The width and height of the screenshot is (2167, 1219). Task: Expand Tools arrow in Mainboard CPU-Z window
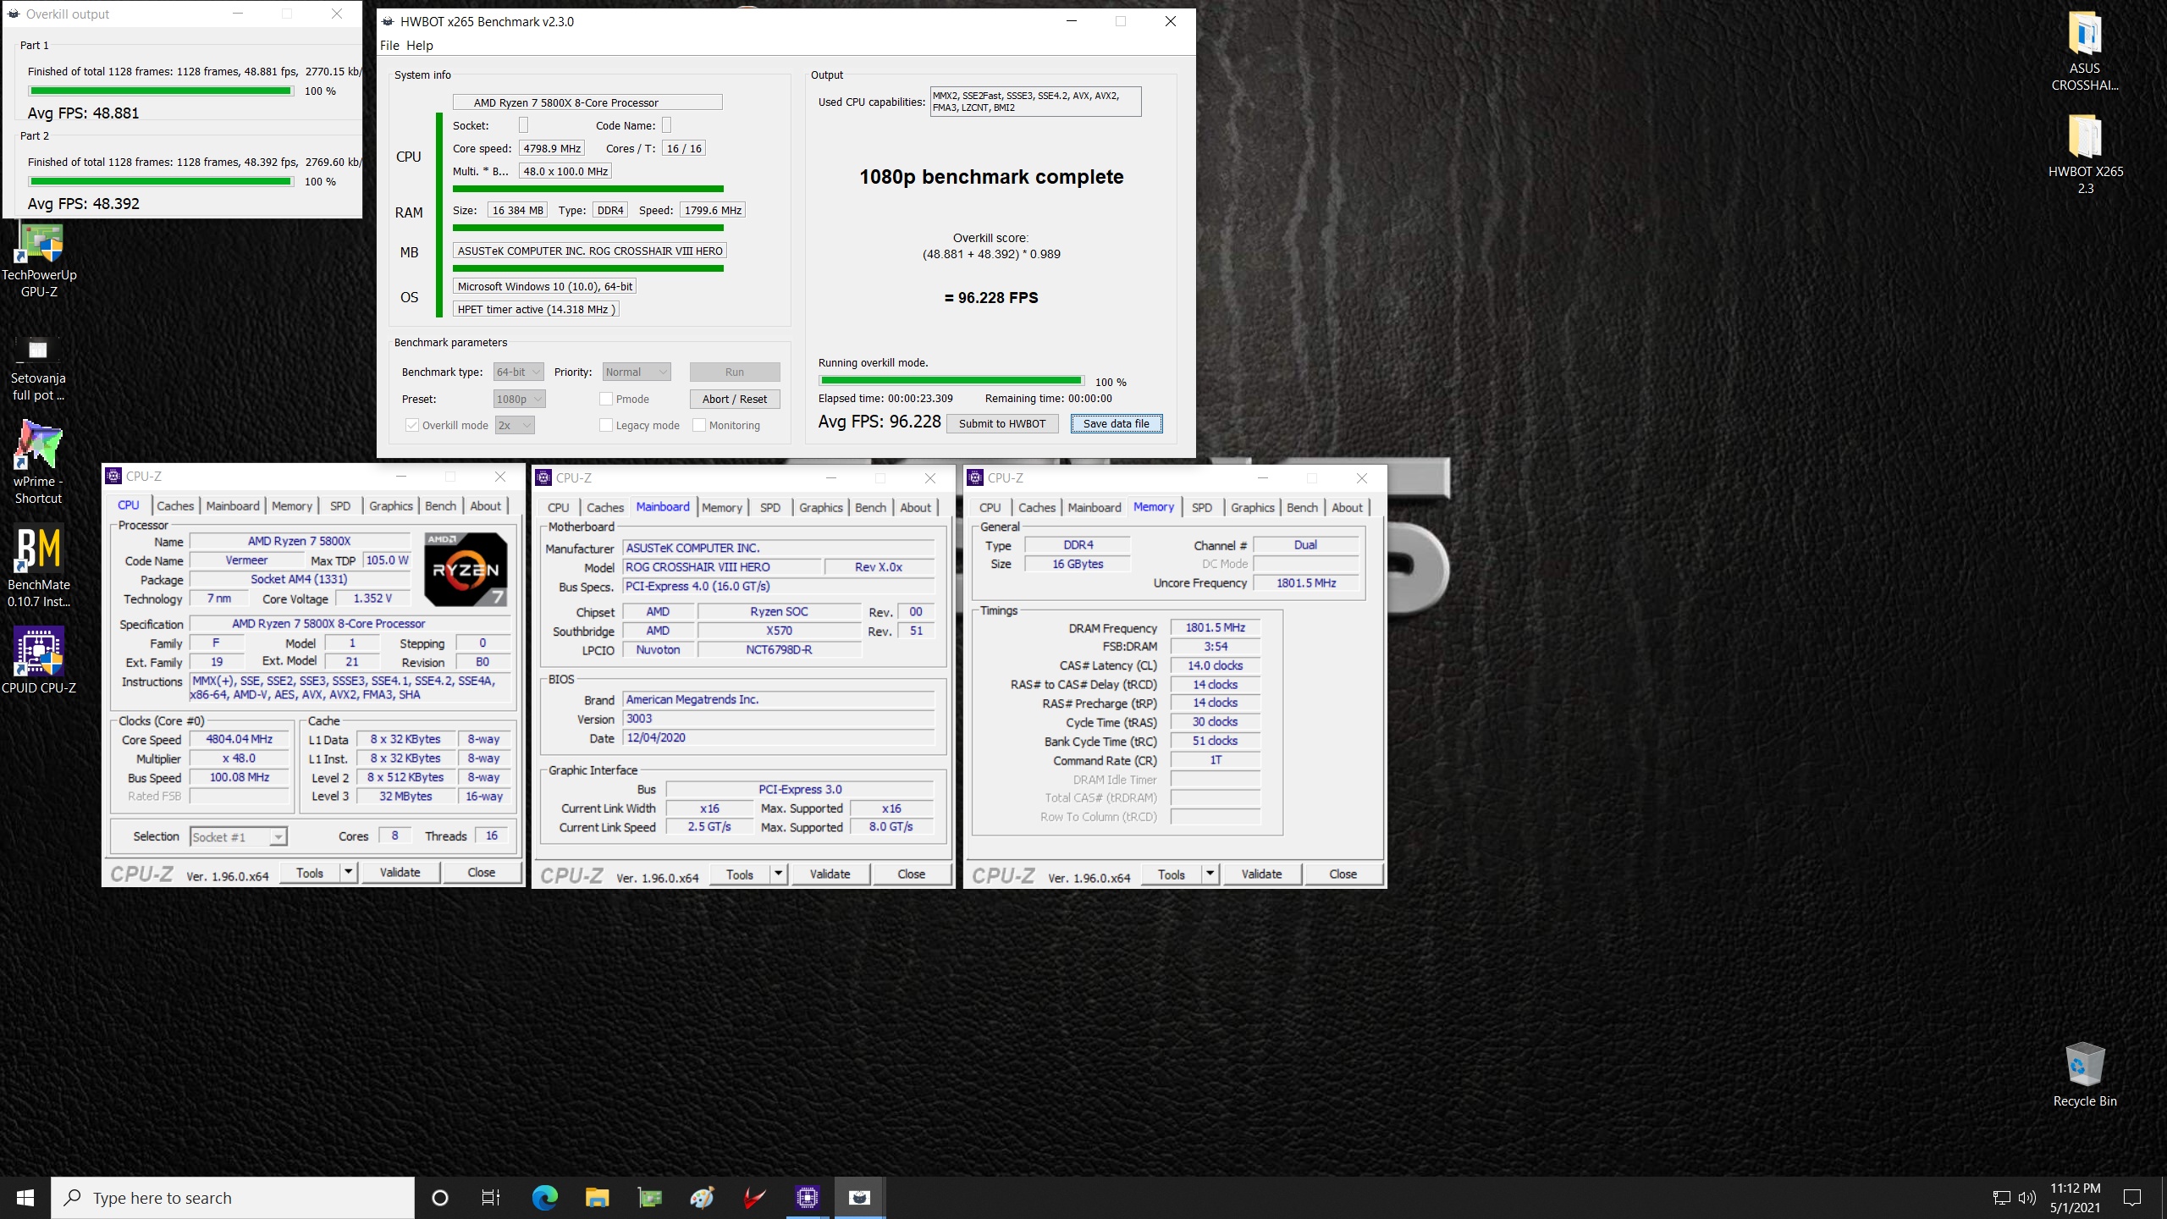[778, 874]
